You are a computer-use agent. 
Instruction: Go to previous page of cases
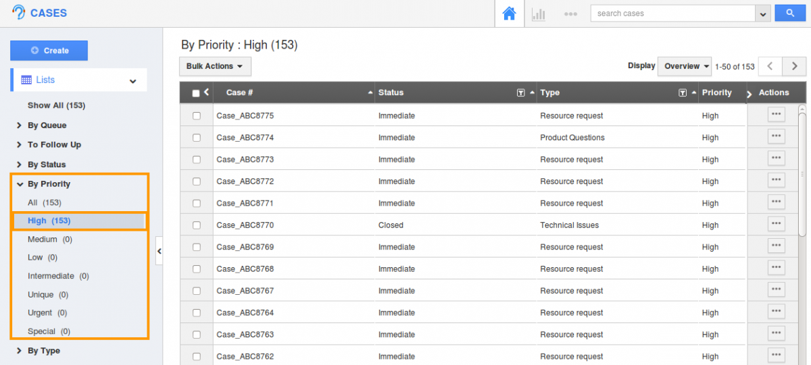click(770, 66)
